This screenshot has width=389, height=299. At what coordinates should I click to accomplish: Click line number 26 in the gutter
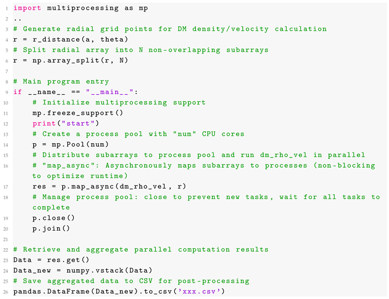point(5,293)
